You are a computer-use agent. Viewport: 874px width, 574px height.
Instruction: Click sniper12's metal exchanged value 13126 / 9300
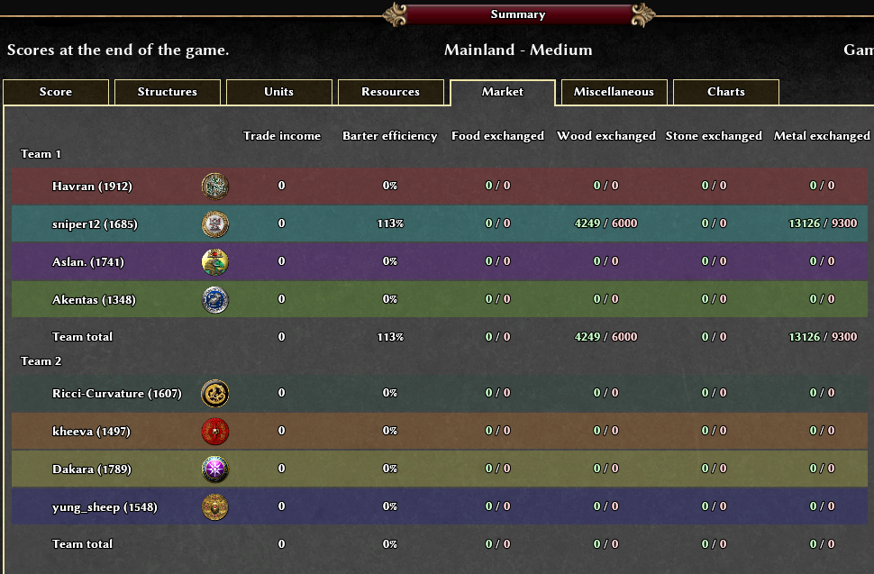(823, 223)
